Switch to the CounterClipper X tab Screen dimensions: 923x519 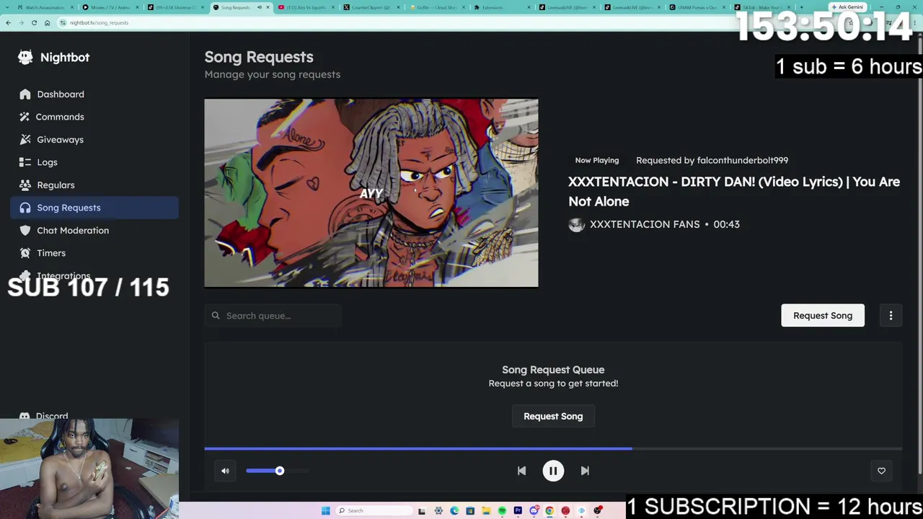pos(371,7)
